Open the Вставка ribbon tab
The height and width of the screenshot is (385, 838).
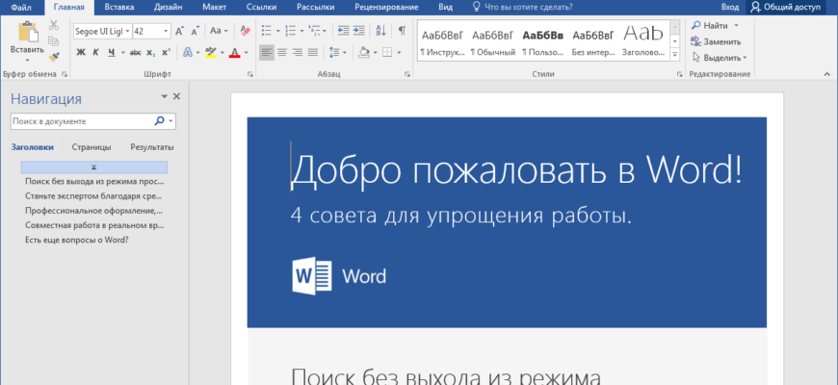coord(118,7)
